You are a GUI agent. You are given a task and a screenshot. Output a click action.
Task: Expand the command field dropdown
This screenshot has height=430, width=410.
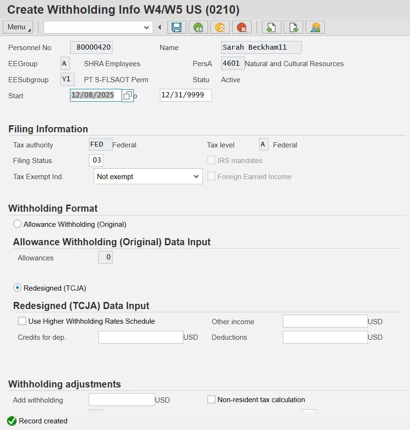coord(147,27)
